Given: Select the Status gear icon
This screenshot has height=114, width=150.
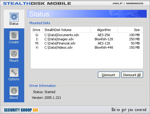Looking at the screenshot, I should point(14,17).
